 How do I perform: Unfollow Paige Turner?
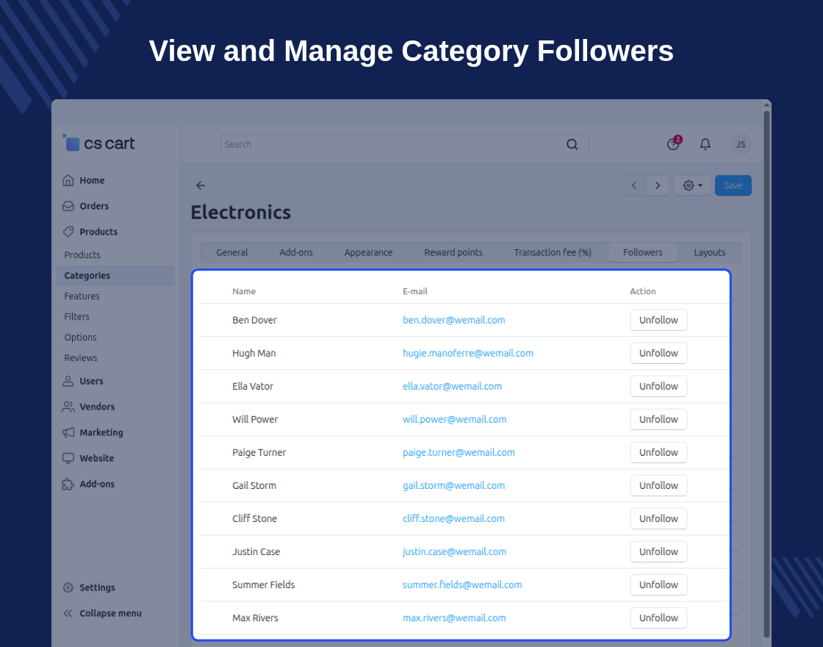pyautogui.click(x=658, y=452)
